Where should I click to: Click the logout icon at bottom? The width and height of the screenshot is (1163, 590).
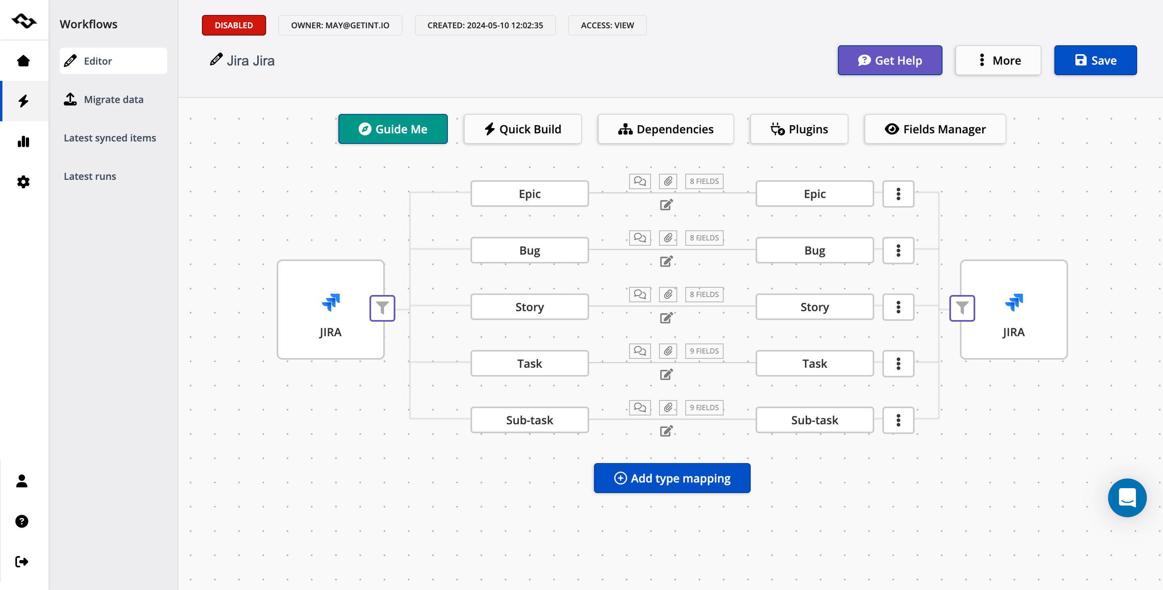(x=22, y=562)
